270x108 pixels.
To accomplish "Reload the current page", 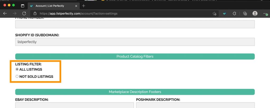I will (x=24, y=13).
